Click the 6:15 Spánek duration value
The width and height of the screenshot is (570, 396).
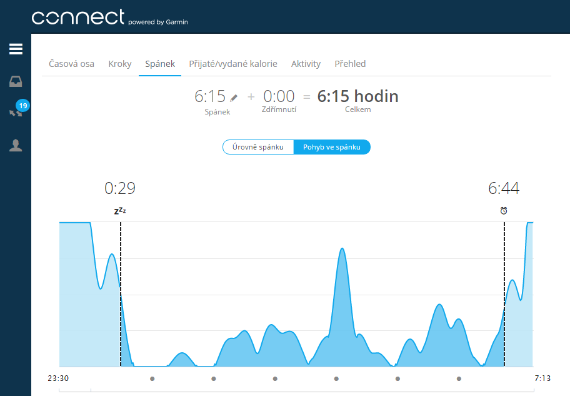coord(209,96)
